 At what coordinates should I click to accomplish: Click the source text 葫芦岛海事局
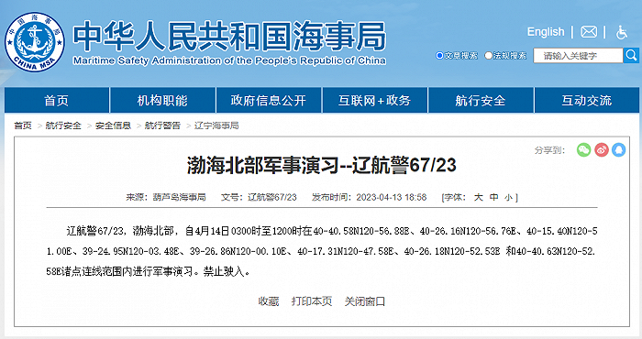pos(179,198)
